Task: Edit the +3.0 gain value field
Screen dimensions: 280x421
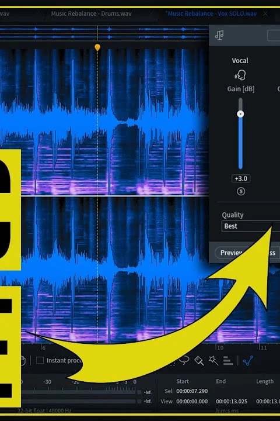Action: pos(241,178)
